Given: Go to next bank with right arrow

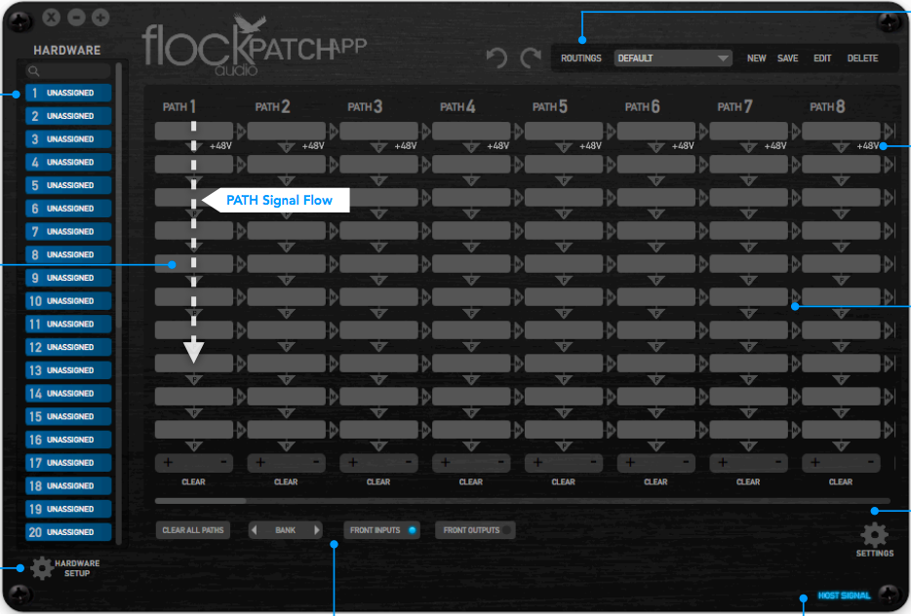Looking at the screenshot, I should tap(317, 530).
